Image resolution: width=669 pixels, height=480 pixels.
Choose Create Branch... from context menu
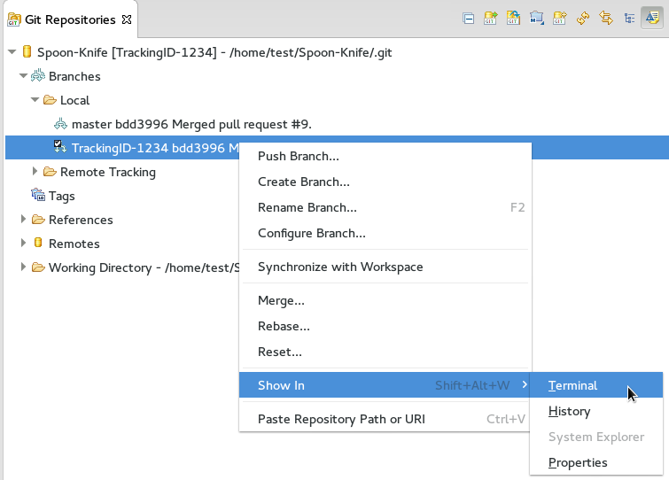pos(385,182)
